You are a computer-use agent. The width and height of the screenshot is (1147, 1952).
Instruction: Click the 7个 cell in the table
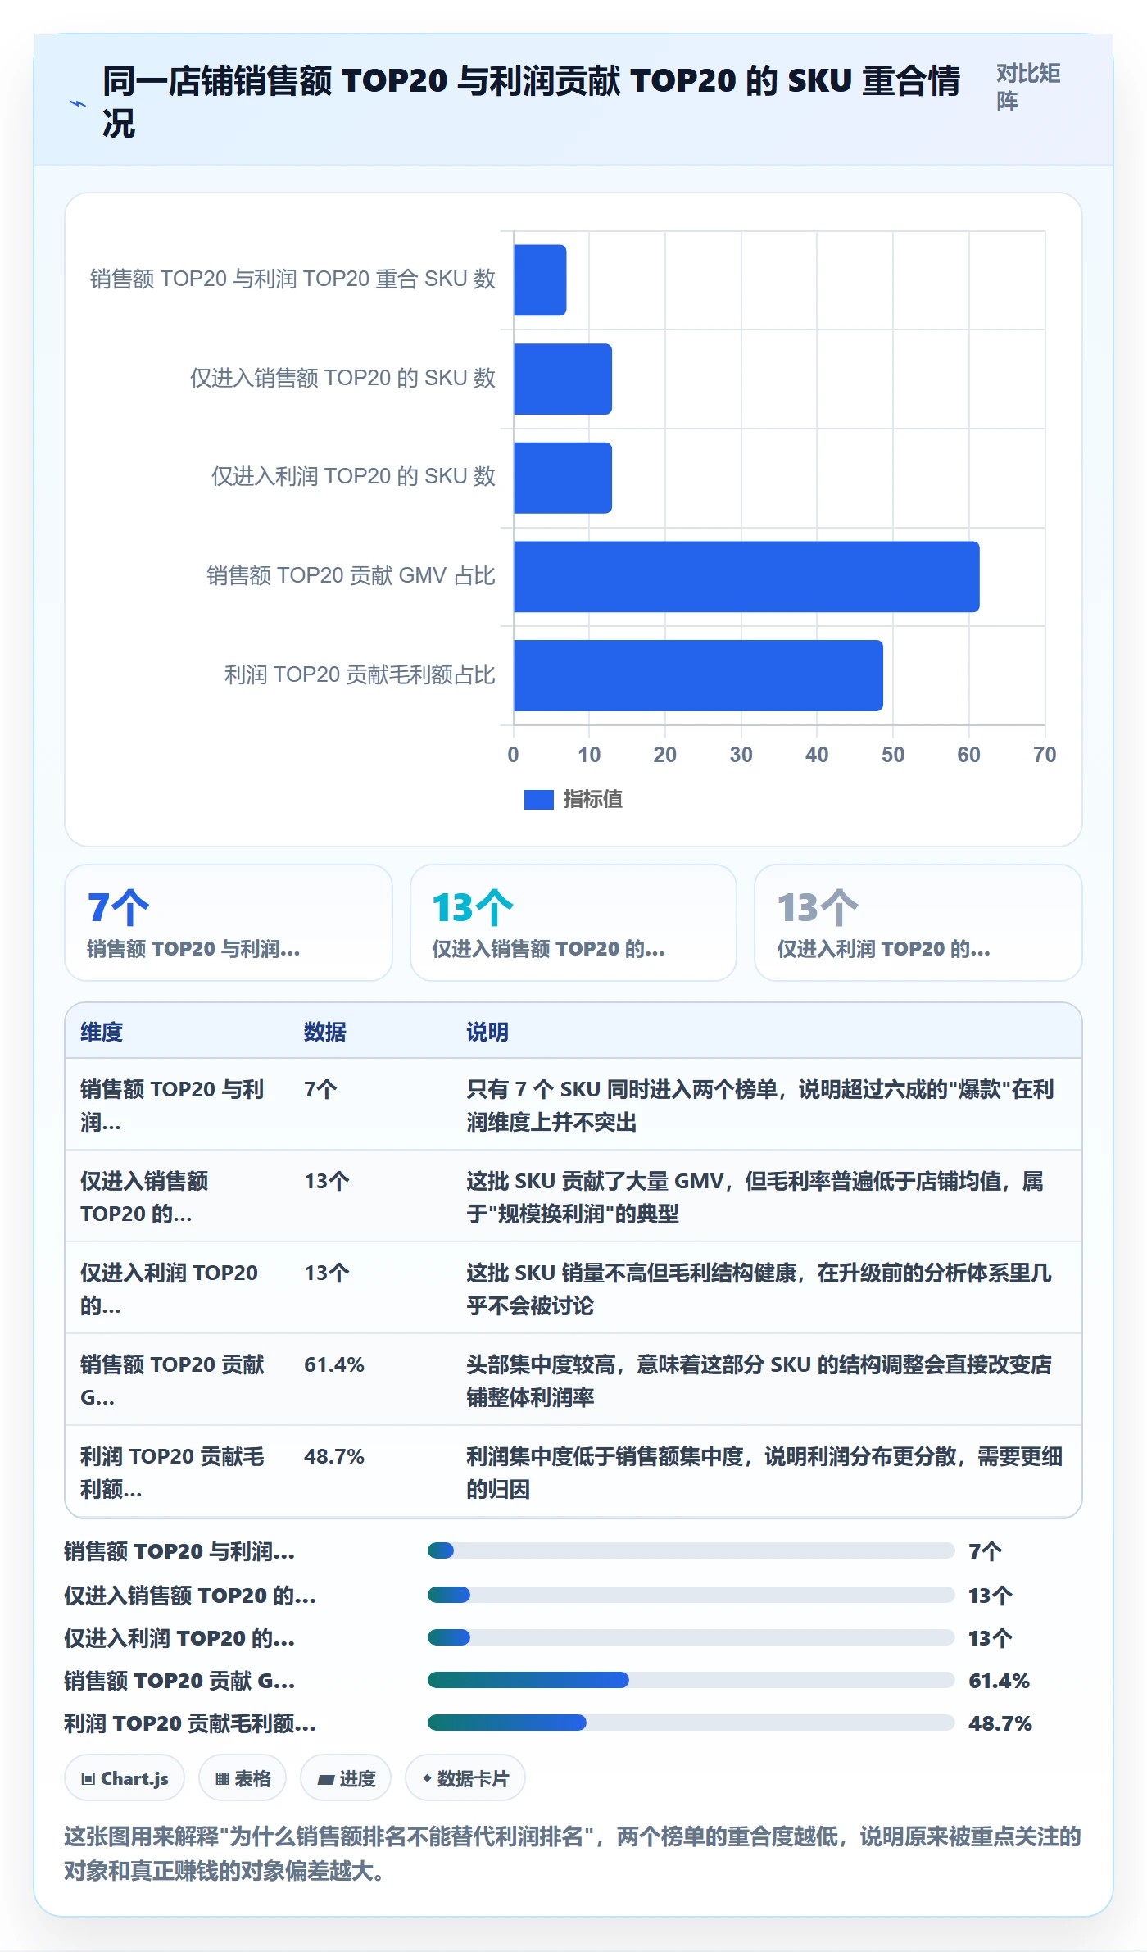point(320,1089)
